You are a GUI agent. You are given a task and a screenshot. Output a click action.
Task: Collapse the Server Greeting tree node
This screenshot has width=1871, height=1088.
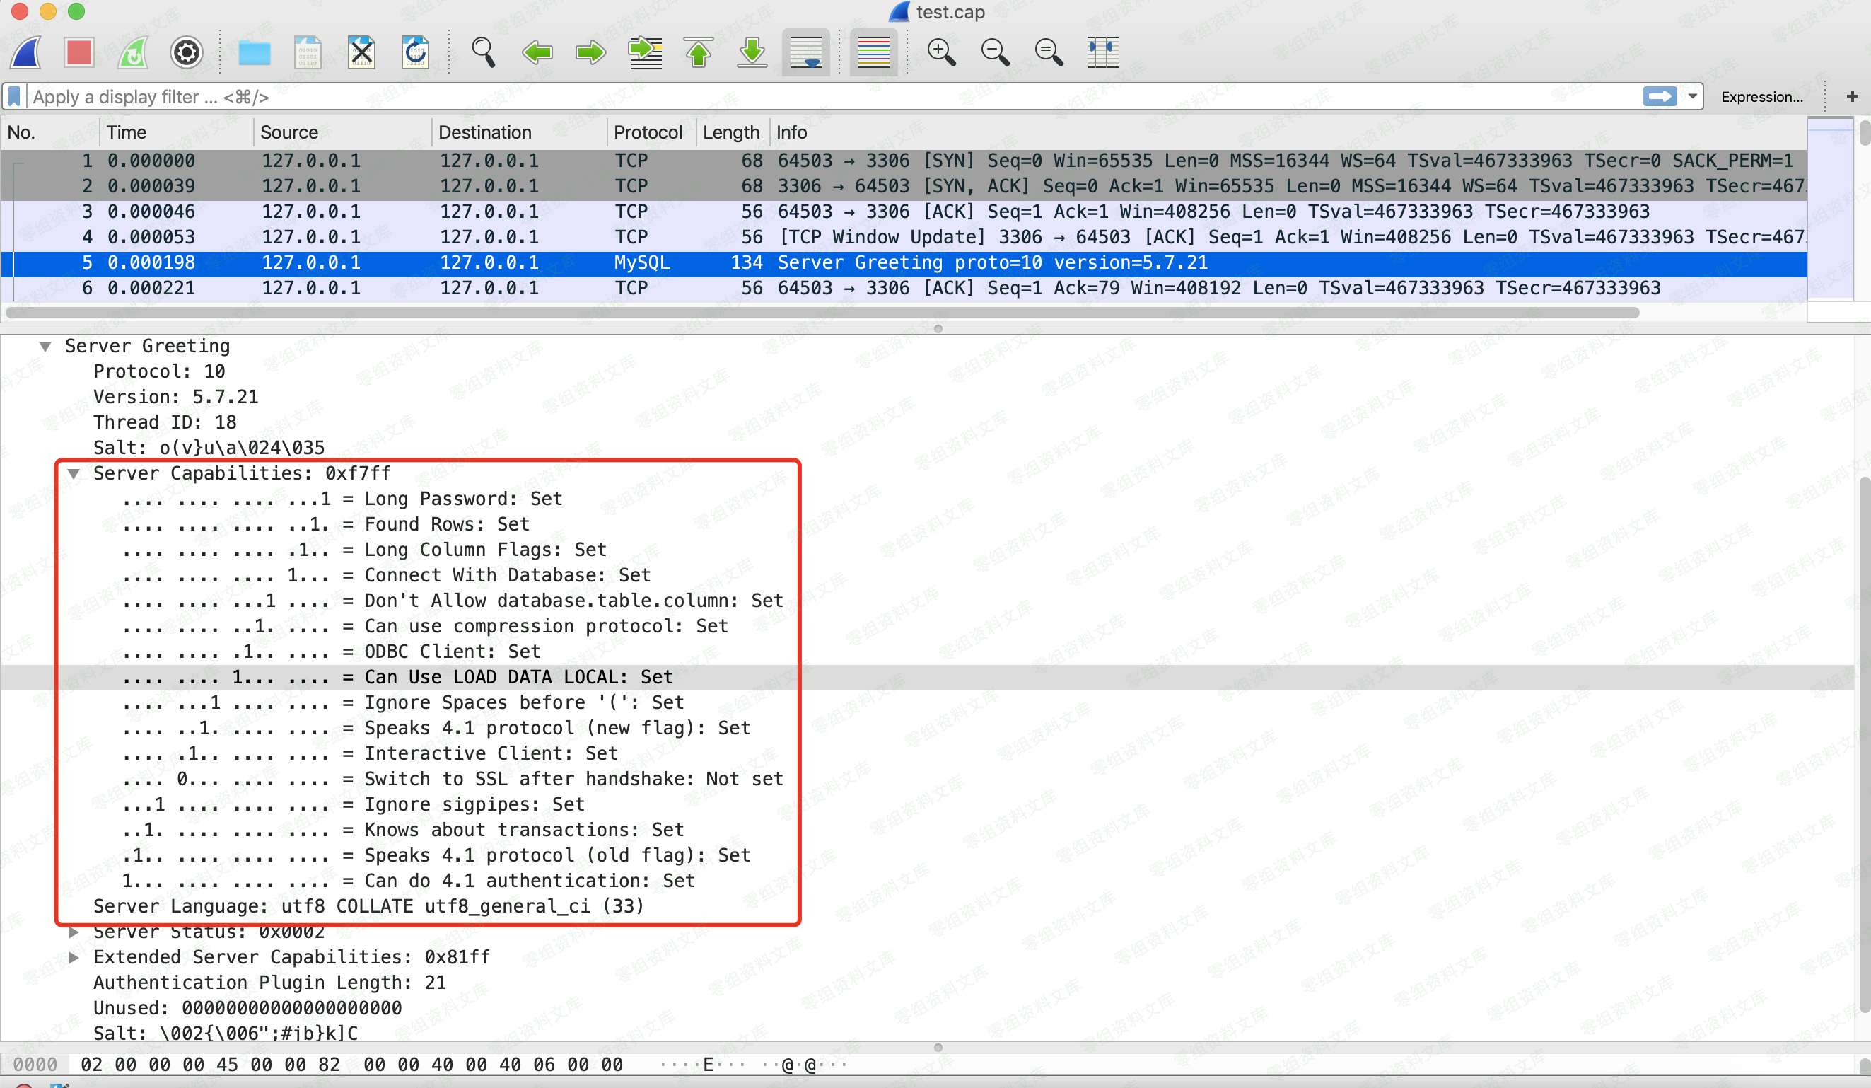pos(46,346)
